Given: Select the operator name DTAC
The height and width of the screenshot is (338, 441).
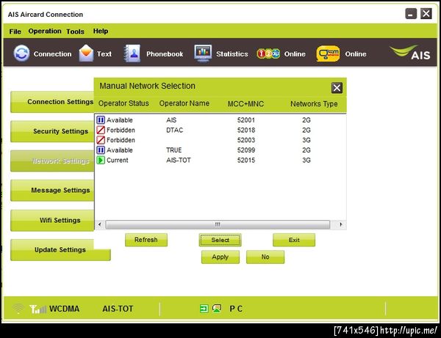Looking at the screenshot, I should coord(175,131).
